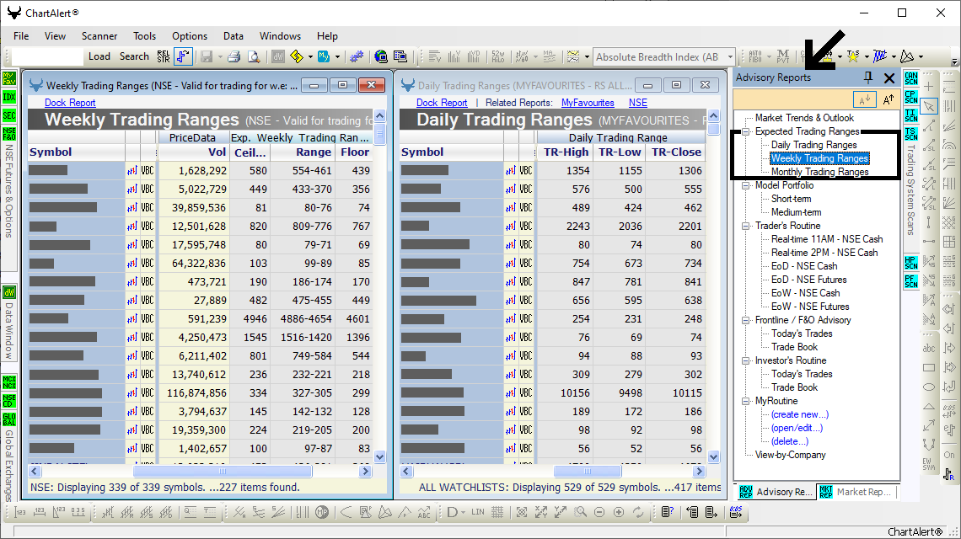Collapse the MyRoutine tree node
961x539 pixels.
coord(745,401)
